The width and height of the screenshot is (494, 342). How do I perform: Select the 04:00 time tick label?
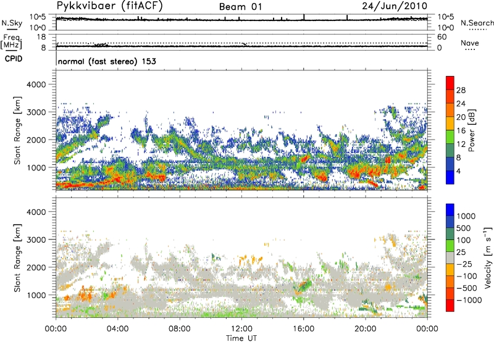pos(117,329)
